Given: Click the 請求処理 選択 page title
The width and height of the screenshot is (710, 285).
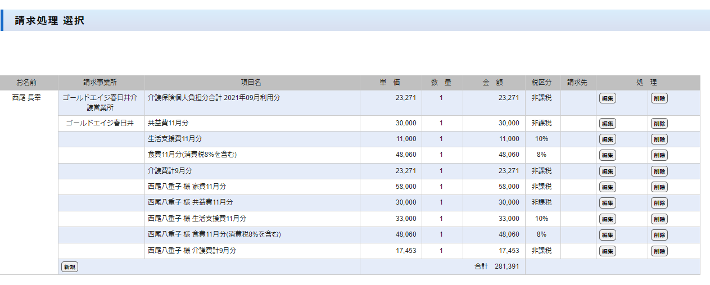Looking at the screenshot, I should 49,21.
